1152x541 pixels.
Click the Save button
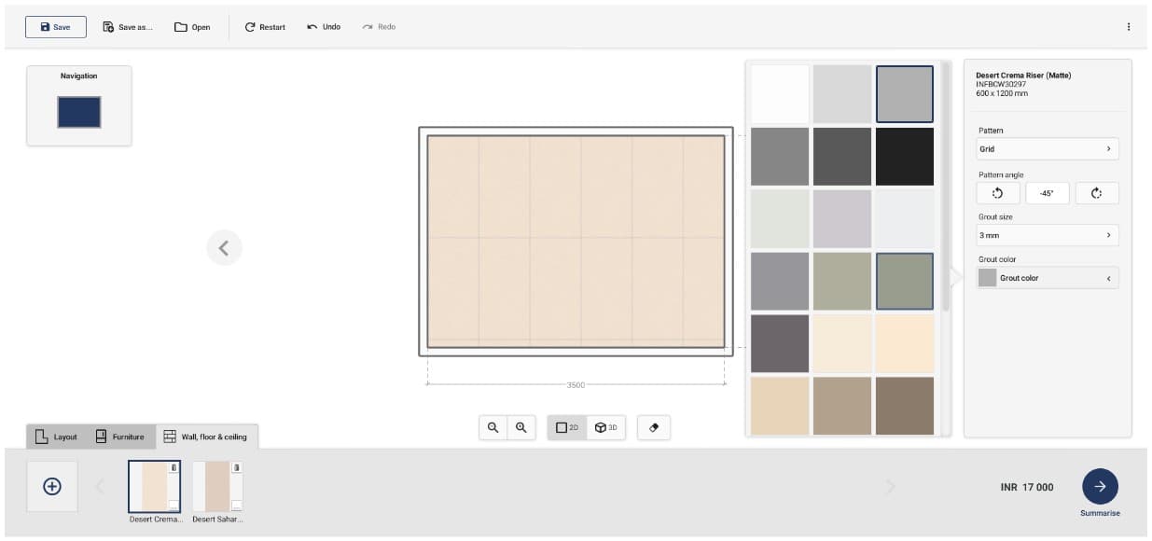tap(56, 27)
